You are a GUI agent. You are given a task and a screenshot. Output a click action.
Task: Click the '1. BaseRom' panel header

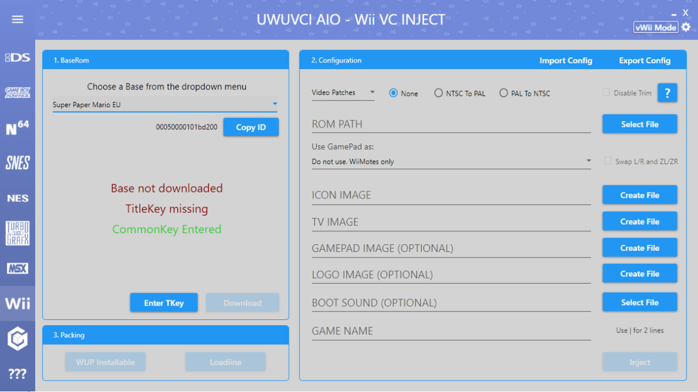click(x=166, y=60)
